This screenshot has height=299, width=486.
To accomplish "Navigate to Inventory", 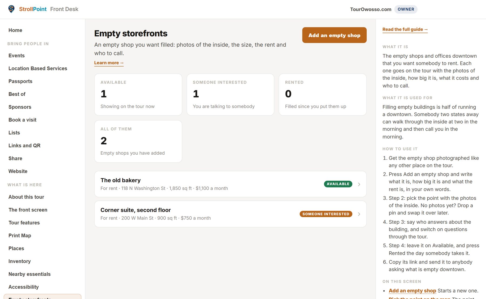I will (19, 261).
